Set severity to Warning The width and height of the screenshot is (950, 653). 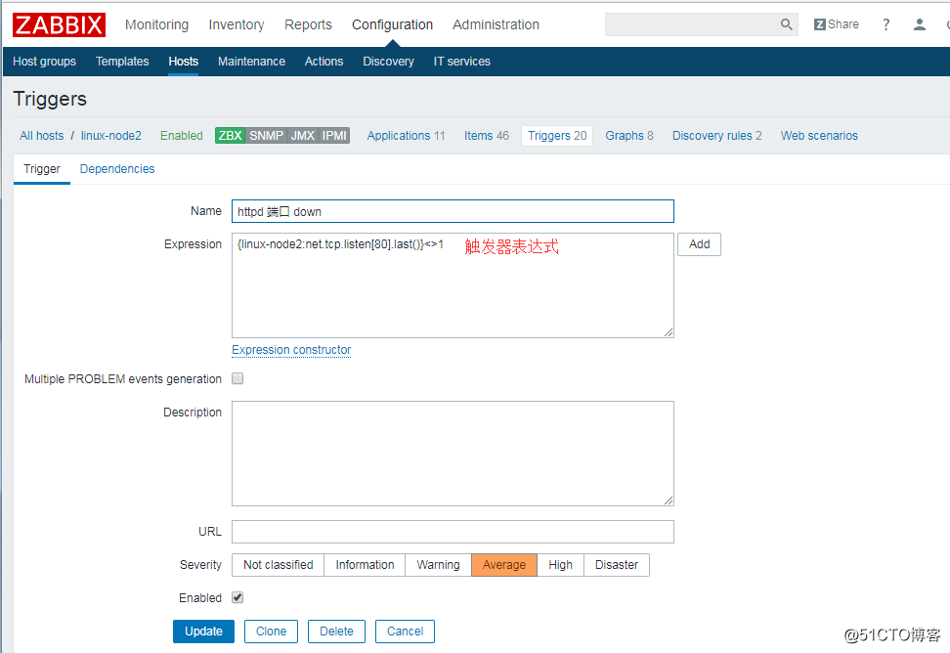click(x=438, y=565)
